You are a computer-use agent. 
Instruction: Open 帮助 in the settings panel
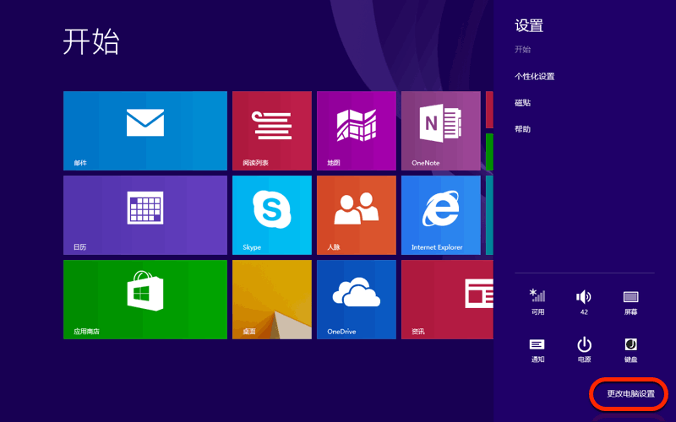[523, 129]
